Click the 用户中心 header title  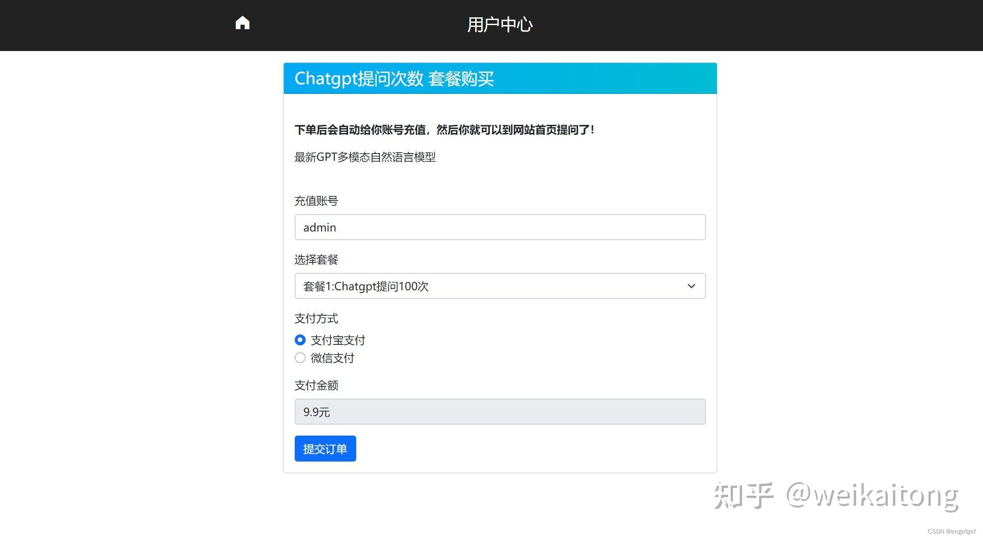pyautogui.click(x=500, y=24)
